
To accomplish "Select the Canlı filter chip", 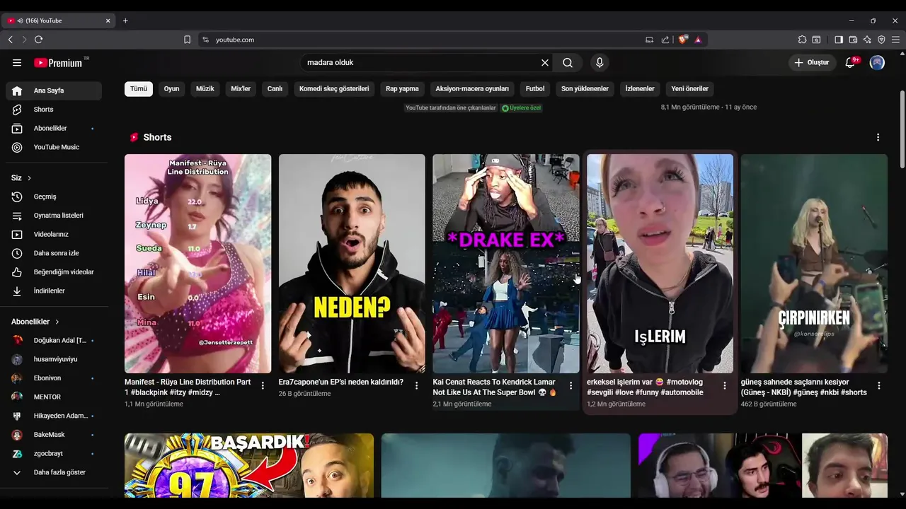I will coord(275,89).
